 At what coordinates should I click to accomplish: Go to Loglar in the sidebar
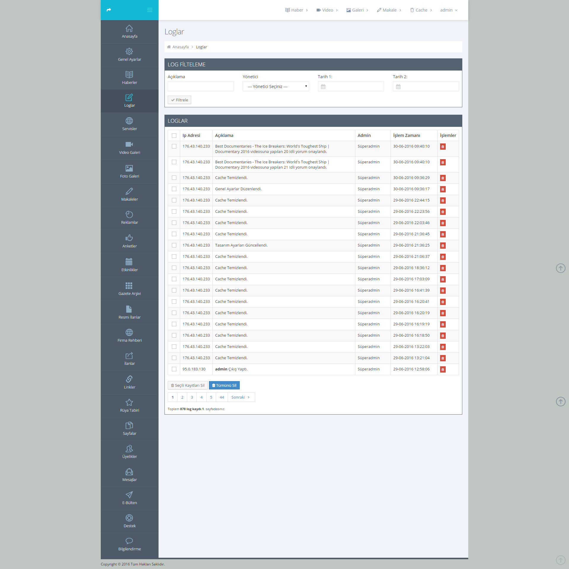tap(130, 101)
